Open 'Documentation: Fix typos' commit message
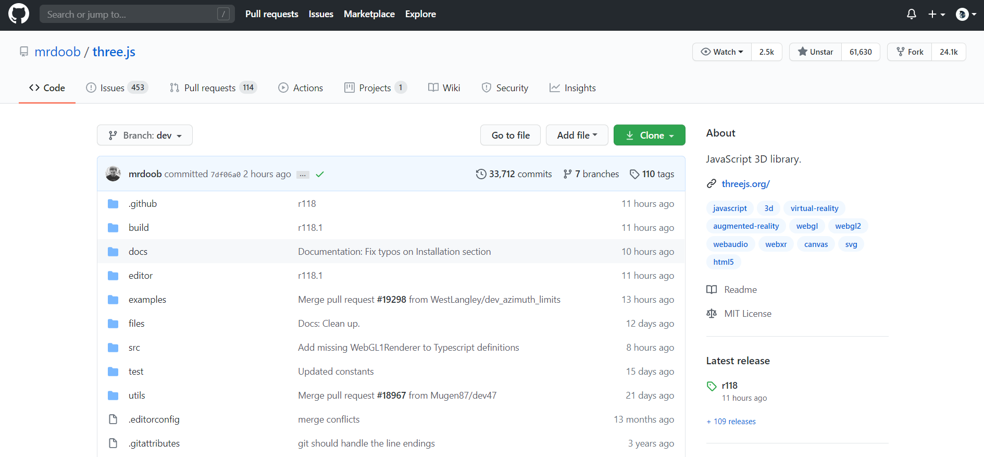 394,251
